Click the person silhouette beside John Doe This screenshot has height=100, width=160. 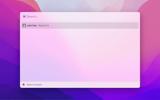[24, 25]
